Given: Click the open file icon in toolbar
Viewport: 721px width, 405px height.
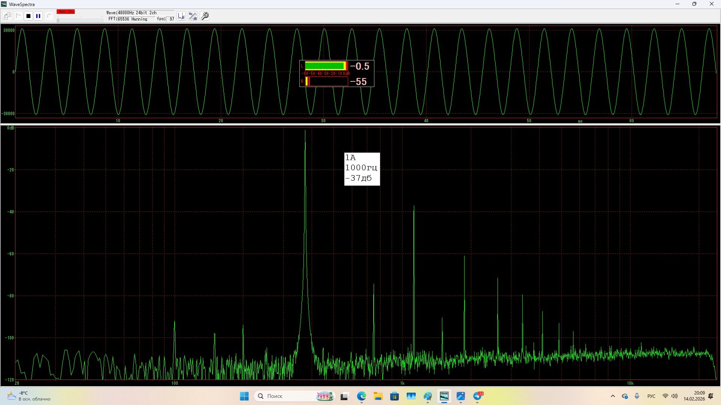Looking at the screenshot, I should pyautogui.click(x=7, y=16).
